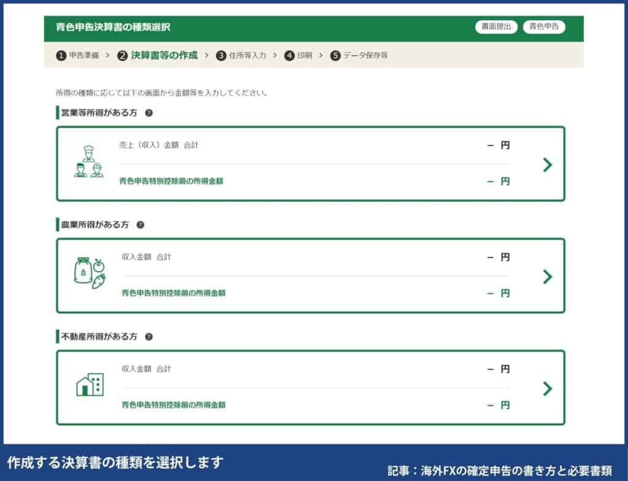Click 収入金額 合計 in 不動産所得 card
This screenshot has width=628, height=481.
tap(146, 369)
